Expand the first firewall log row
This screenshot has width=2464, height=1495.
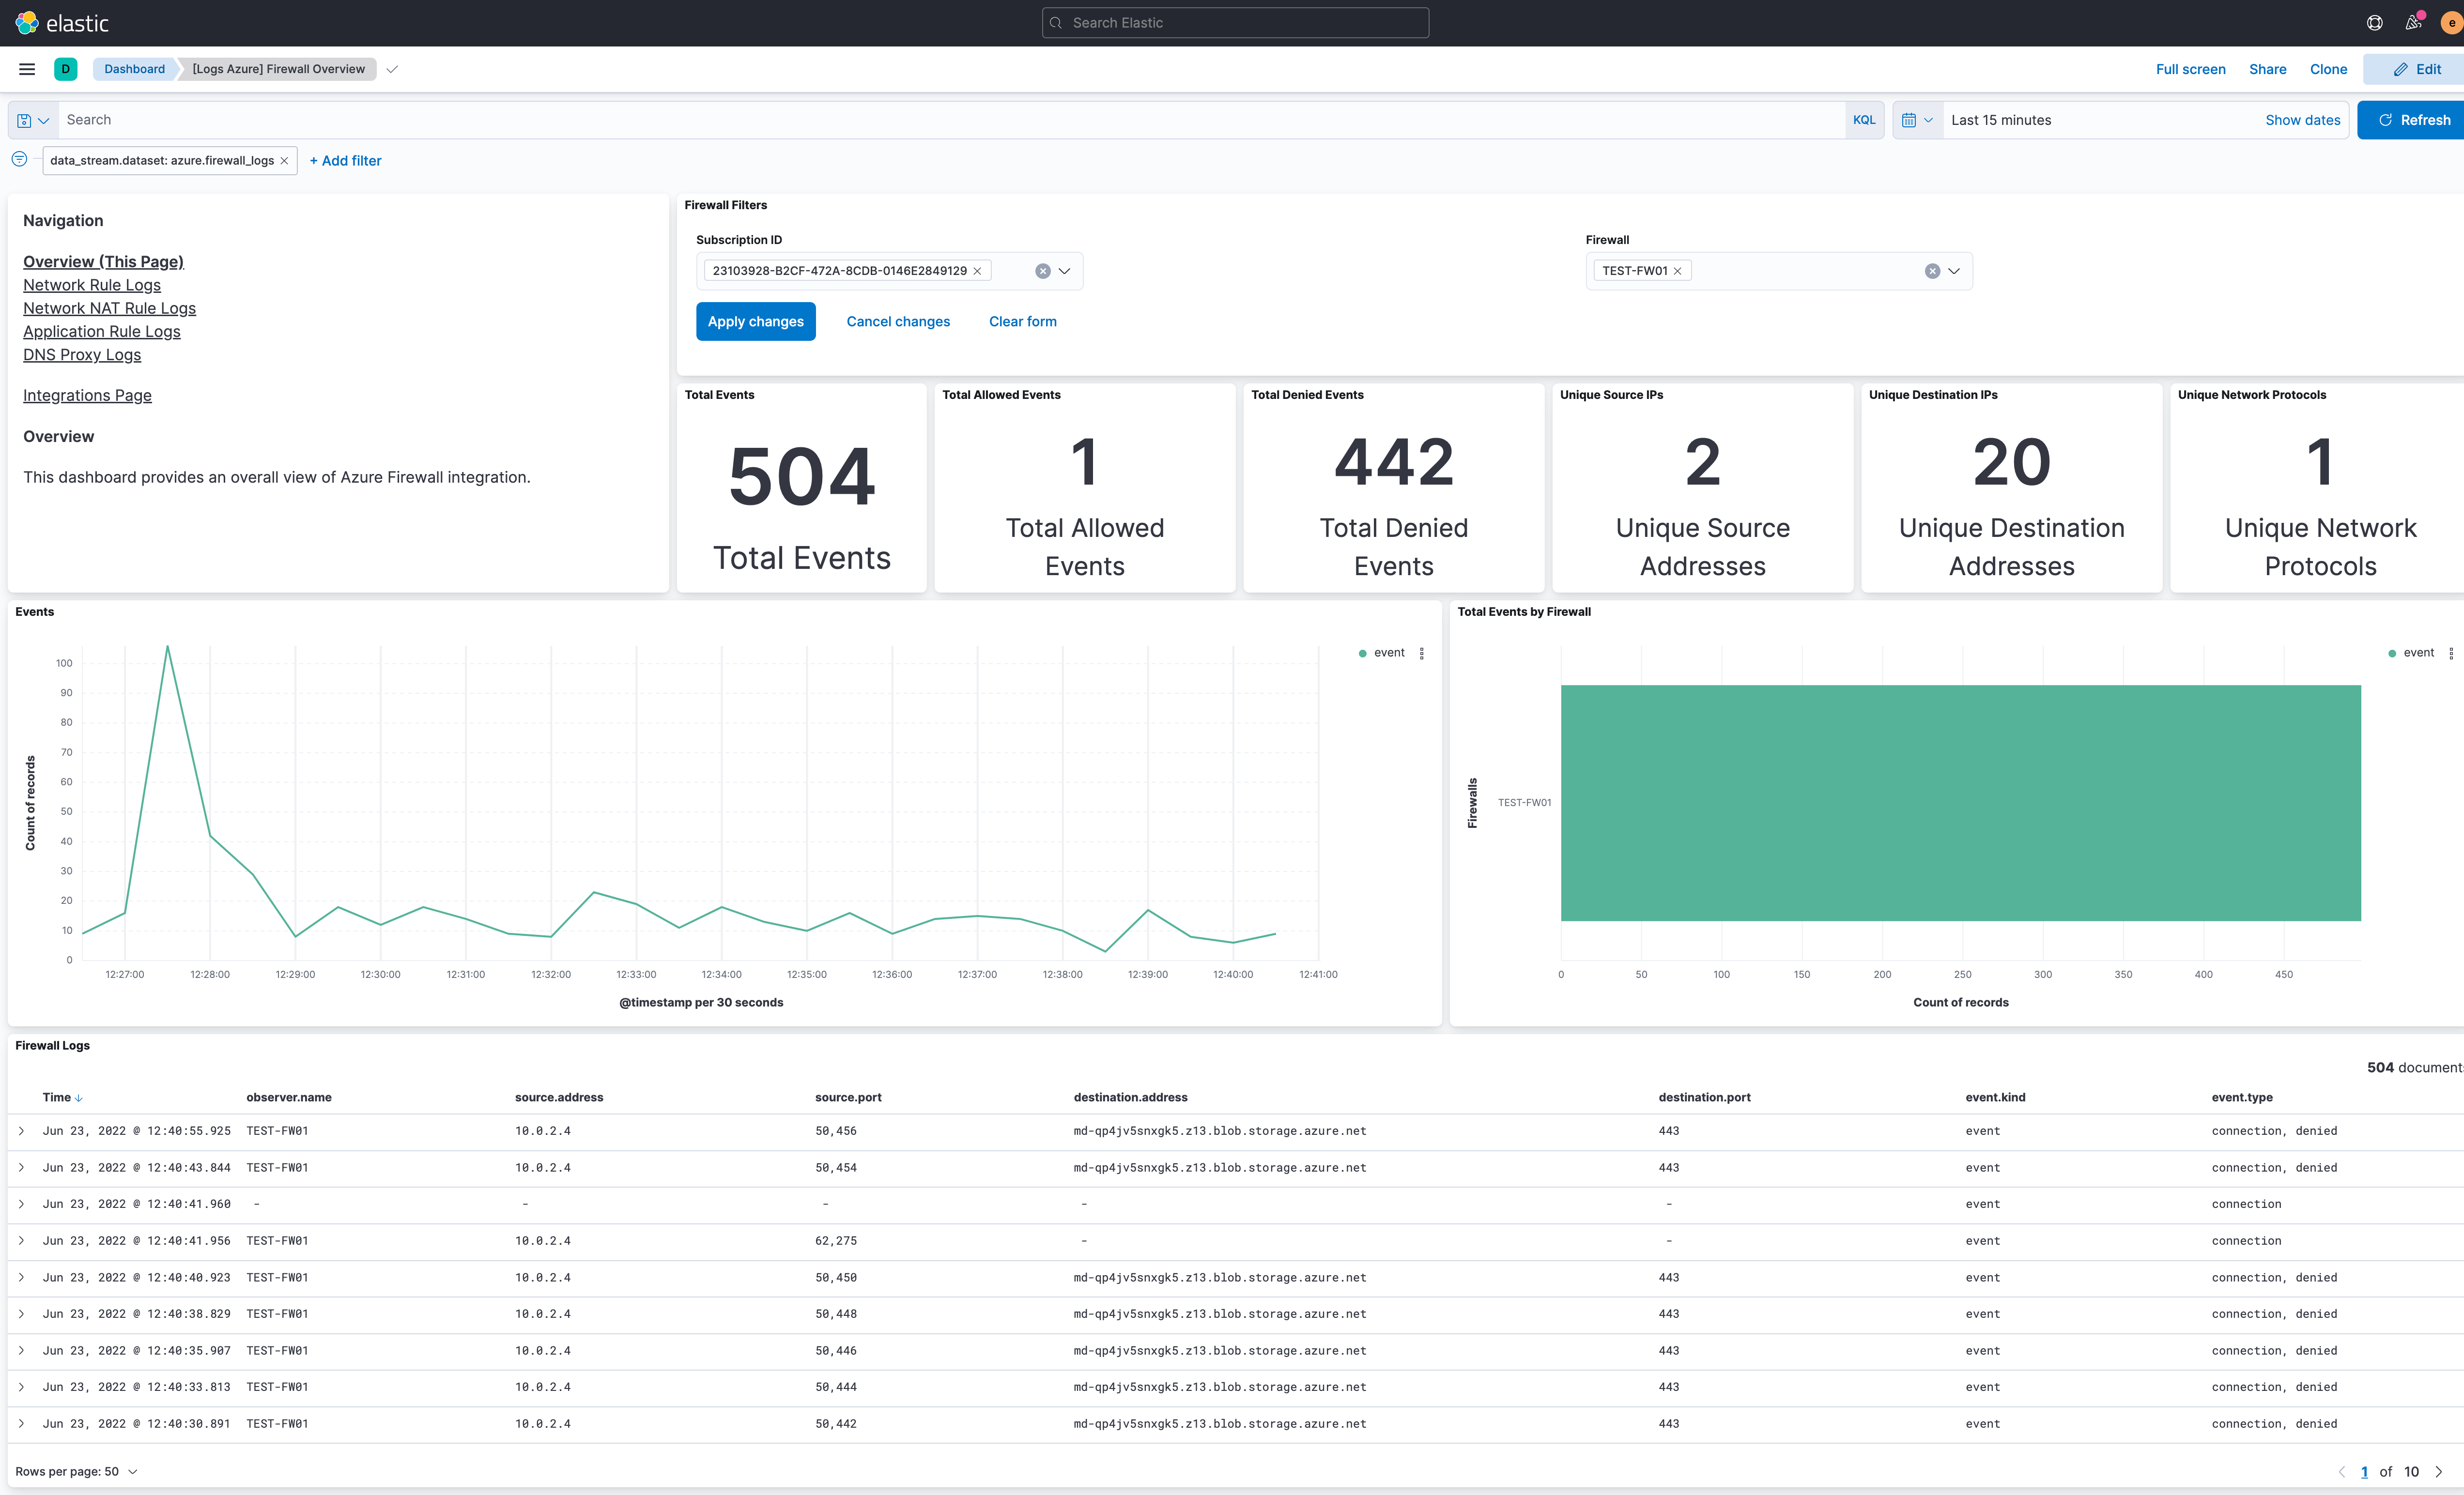[21, 1131]
